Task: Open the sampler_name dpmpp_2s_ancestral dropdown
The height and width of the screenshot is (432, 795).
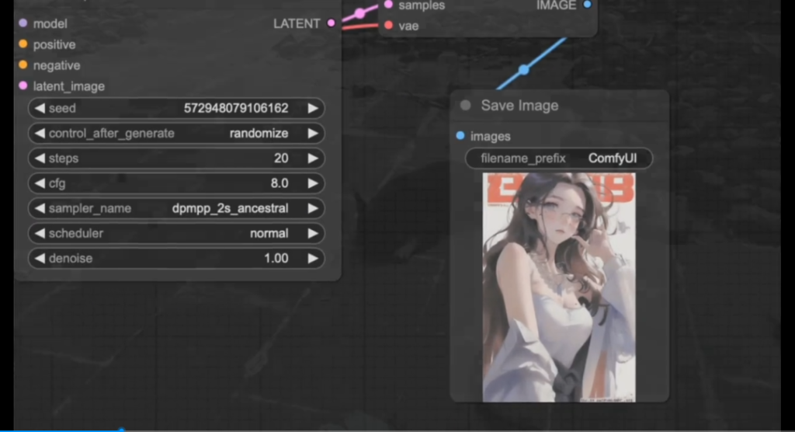Action: [176, 208]
